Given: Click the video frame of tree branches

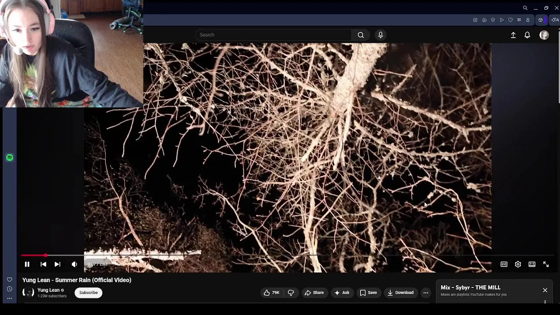Looking at the screenshot, I should 287,157.
